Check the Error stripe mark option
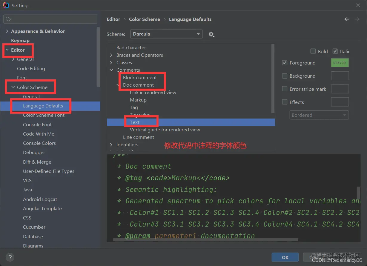 (285, 89)
